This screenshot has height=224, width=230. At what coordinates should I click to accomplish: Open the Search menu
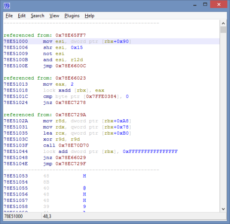click(37, 16)
